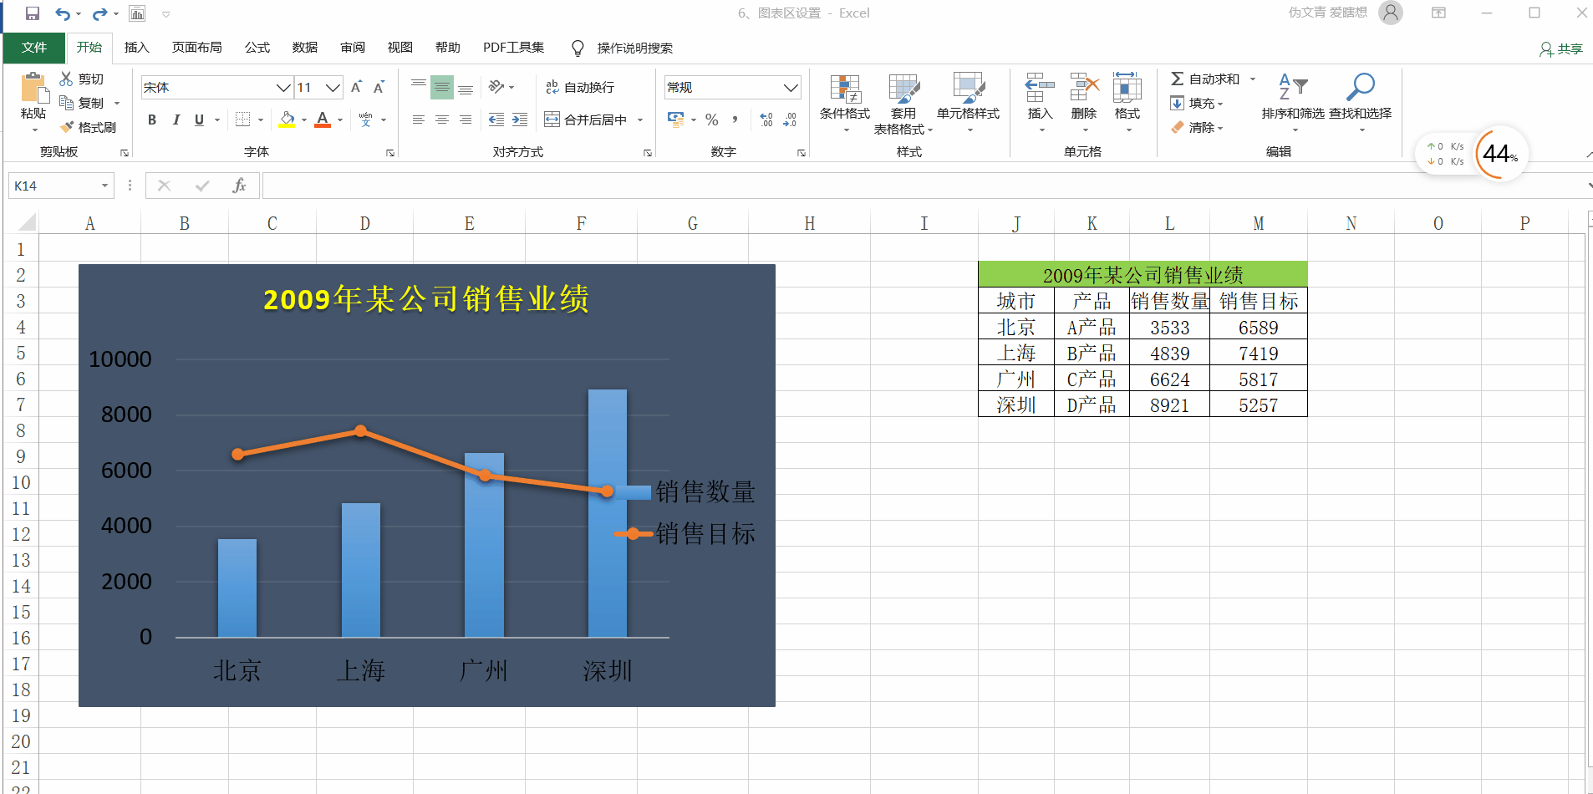1593x794 pixels.
Task: Click decrease decimal places icon
Action: point(790,120)
